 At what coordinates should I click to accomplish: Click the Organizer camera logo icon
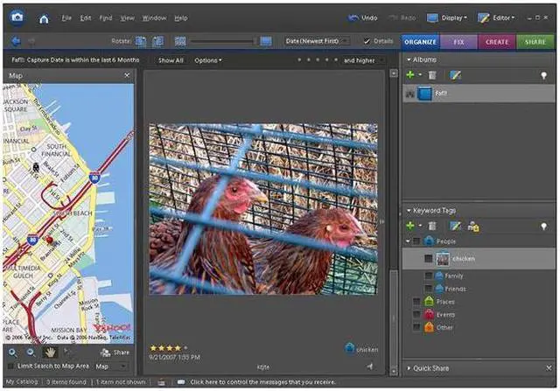click(17, 17)
